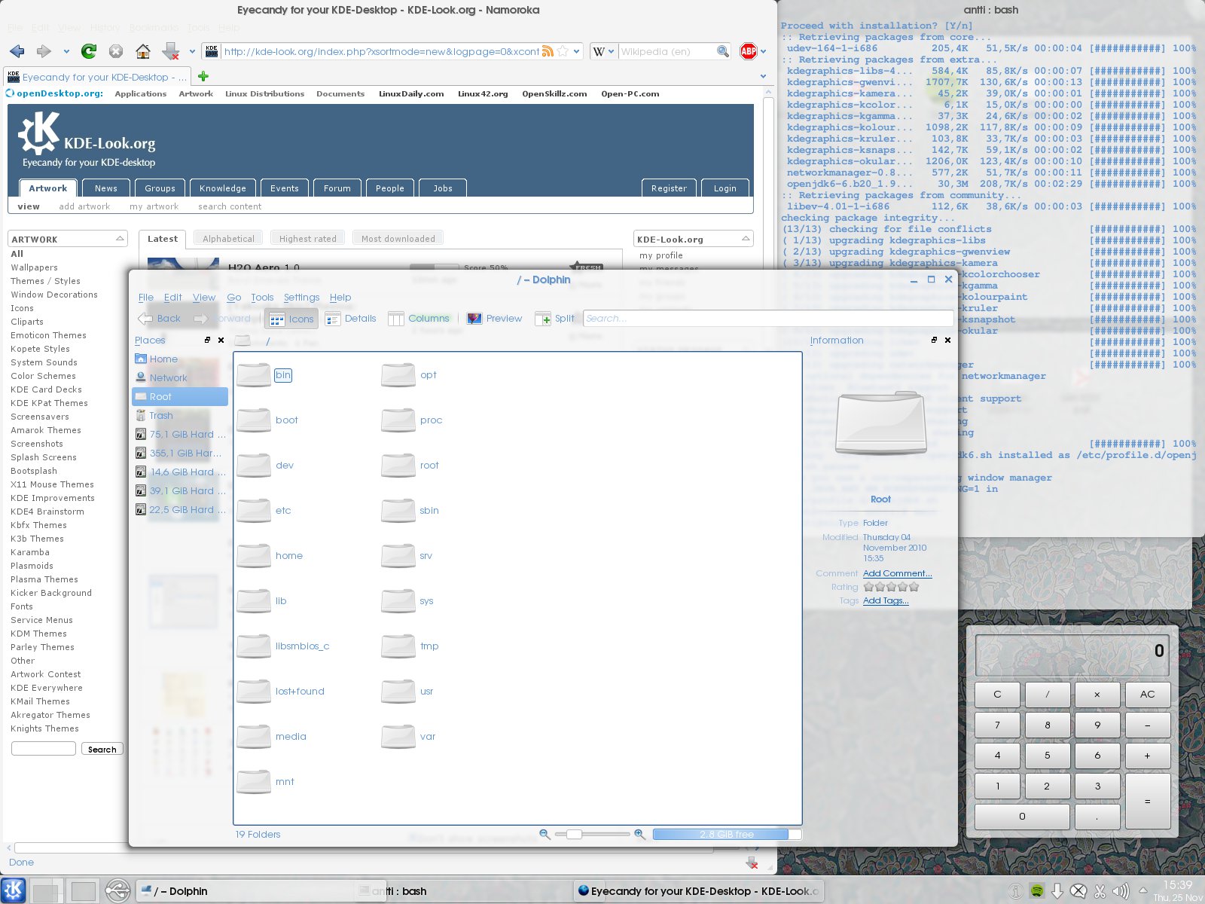The width and height of the screenshot is (1205, 904).
Task: Select the etc folder icon in Dolphin
Action: coord(254,510)
